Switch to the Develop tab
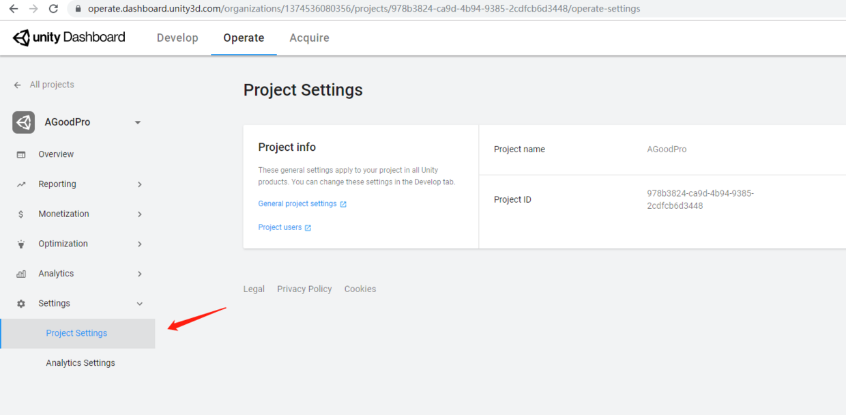Screen dimensions: 846x415 click(x=177, y=38)
